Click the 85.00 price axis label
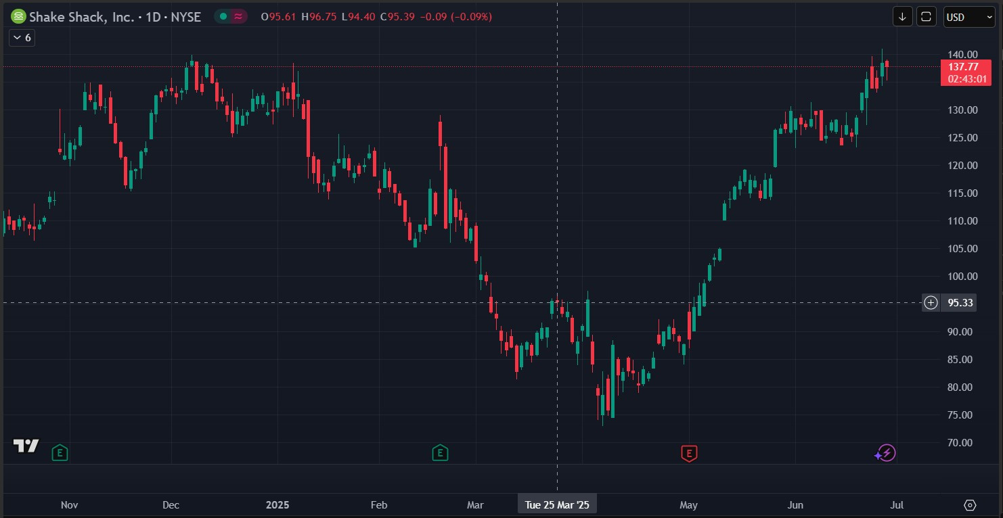This screenshot has width=1003, height=518. click(960, 359)
